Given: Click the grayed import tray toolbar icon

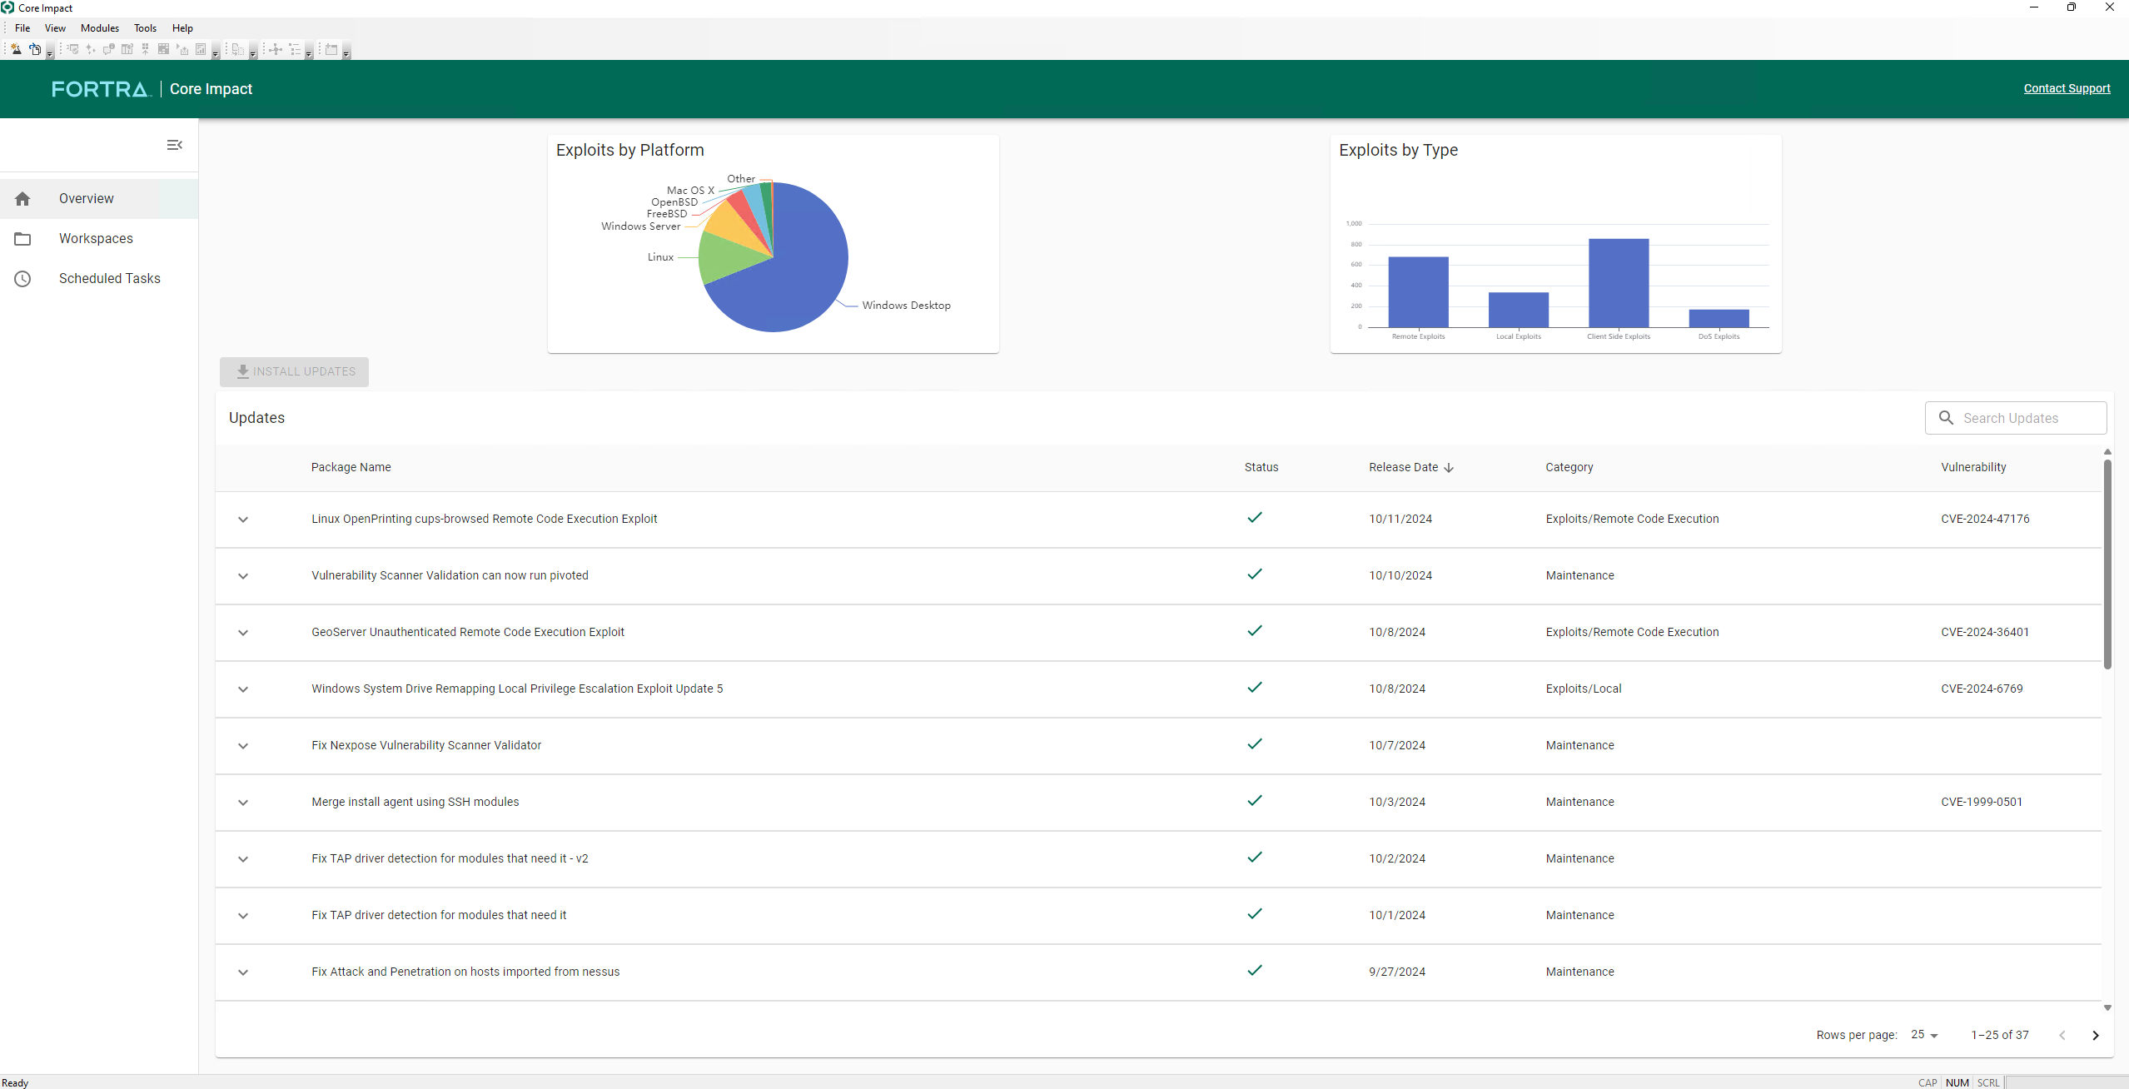Looking at the screenshot, I should (182, 49).
